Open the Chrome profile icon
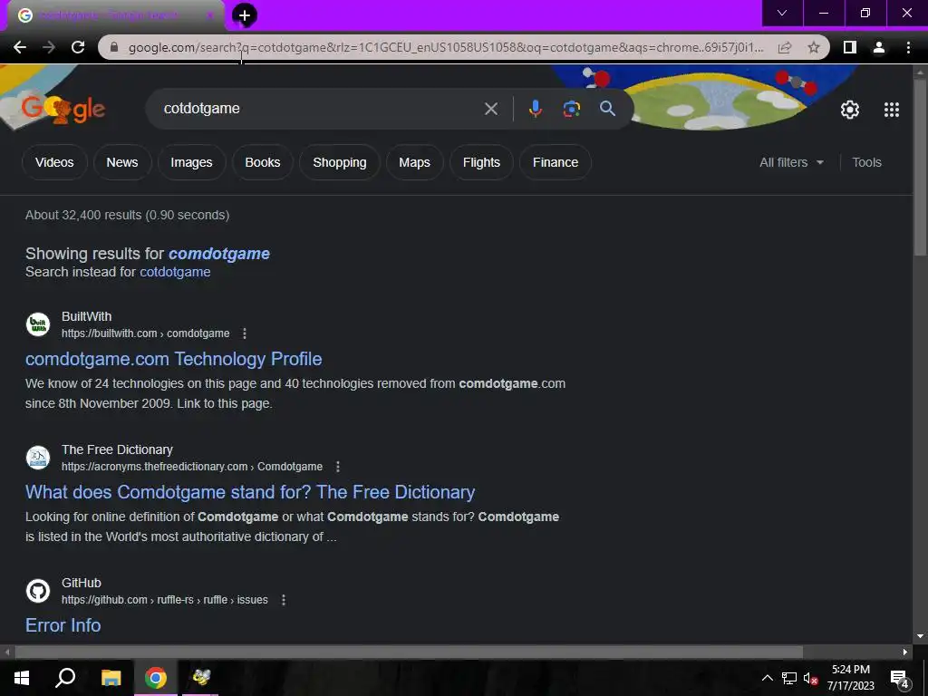 879,47
